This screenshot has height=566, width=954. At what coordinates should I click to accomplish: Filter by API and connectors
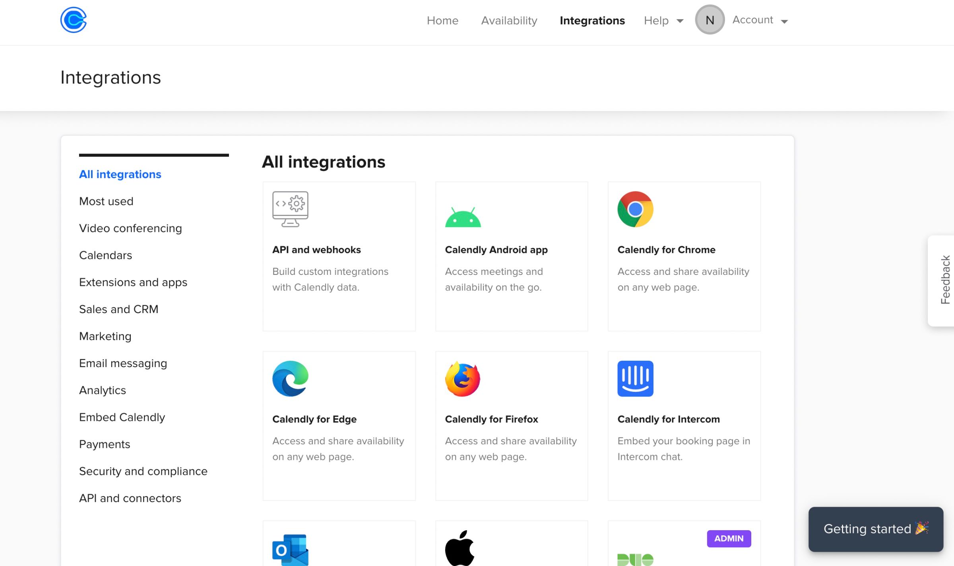pyautogui.click(x=130, y=498)
